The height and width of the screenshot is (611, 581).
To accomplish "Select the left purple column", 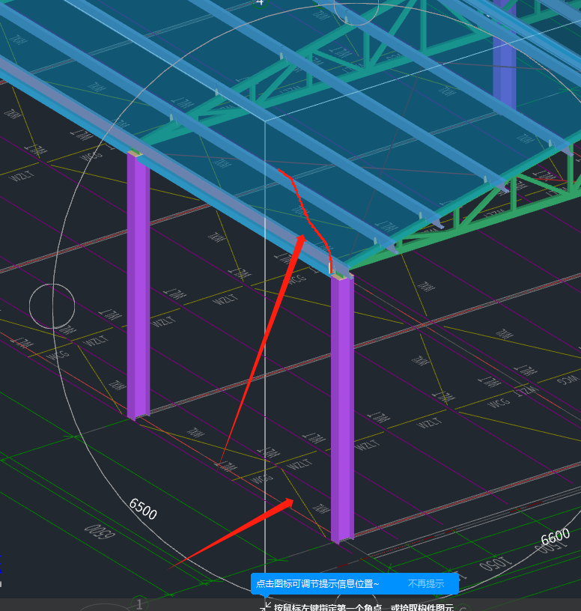I will point(138,285).
